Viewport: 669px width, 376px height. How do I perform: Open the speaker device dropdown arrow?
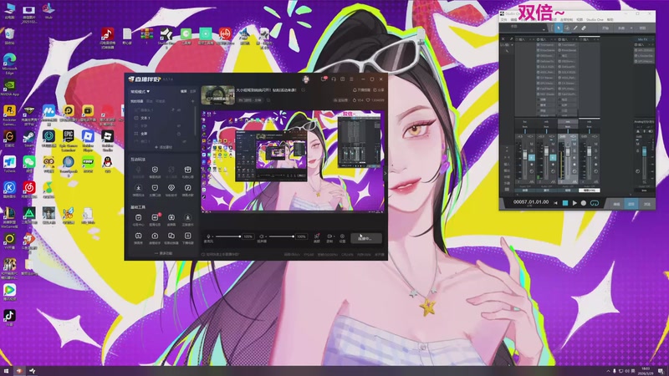[x=266, y=236]
